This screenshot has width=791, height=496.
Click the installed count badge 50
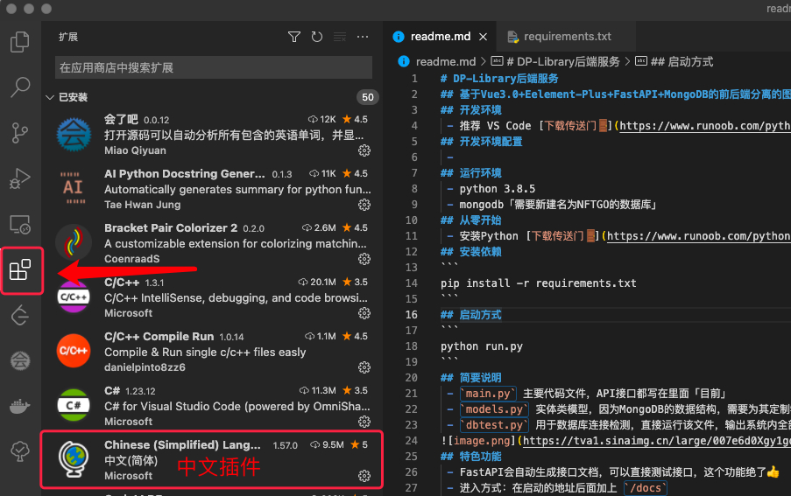pyautogui.click(x=368, y=97)
